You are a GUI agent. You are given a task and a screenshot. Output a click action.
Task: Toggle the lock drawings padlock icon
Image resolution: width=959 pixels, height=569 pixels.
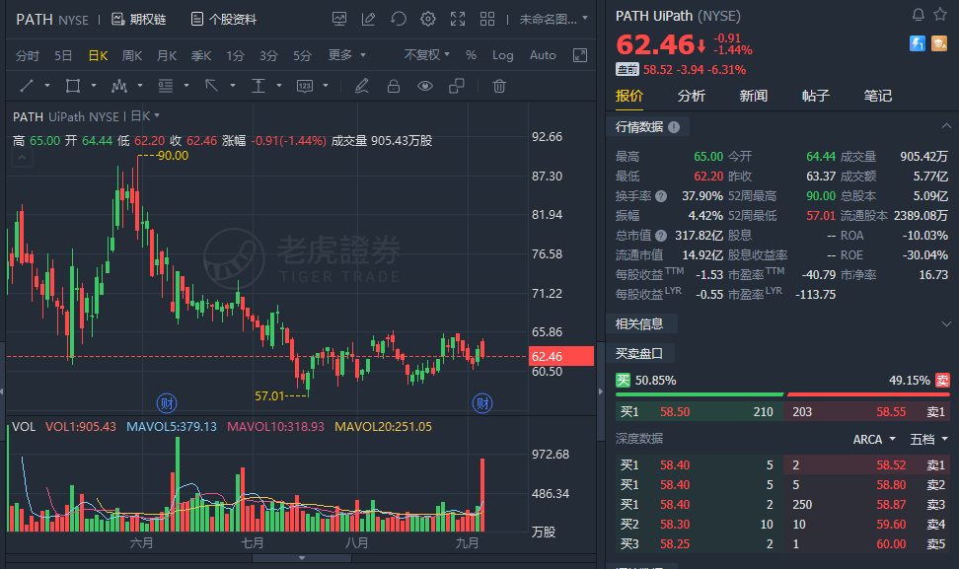394,86
